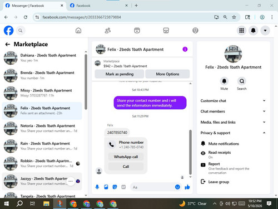Open Facebook notifications bell in header
This screenshot has width=278, height=209.
pyautogui.click(x=254, y=31)
